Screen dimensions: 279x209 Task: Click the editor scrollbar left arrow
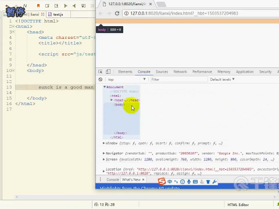(x=17, y=197)
